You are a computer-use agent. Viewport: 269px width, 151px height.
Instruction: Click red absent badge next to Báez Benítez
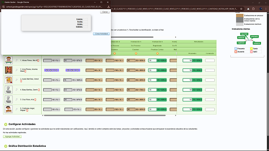point(39,90)
